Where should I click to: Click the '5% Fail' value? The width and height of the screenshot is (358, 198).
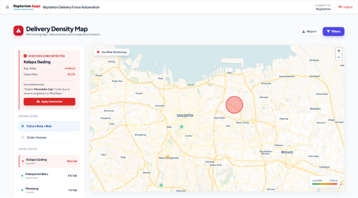[72, 176]
